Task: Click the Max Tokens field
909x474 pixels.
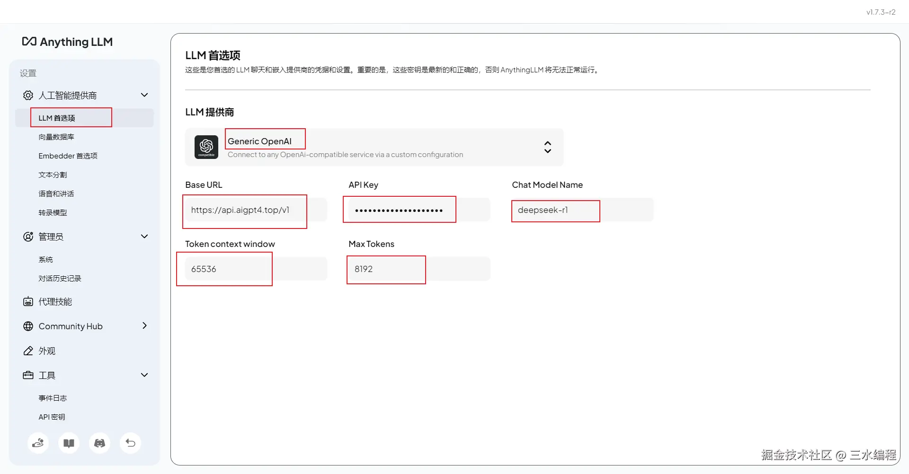Action: [x=419, y=269]
